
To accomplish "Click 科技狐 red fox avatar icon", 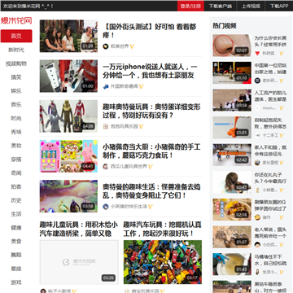I will (257, 54).
